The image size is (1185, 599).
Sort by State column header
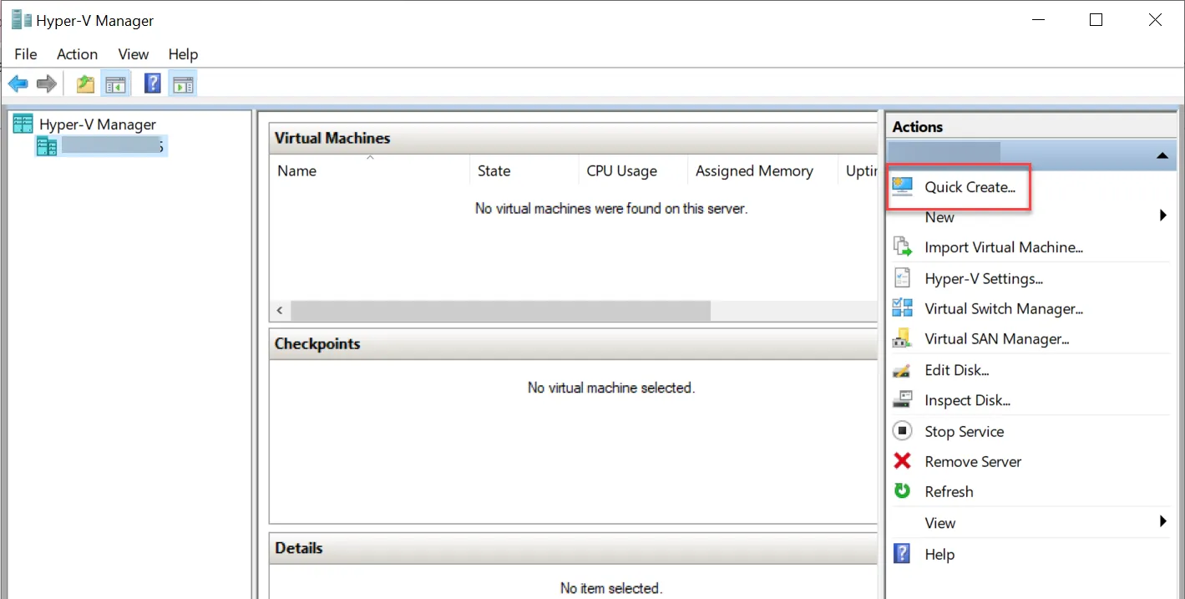[524, 170]
